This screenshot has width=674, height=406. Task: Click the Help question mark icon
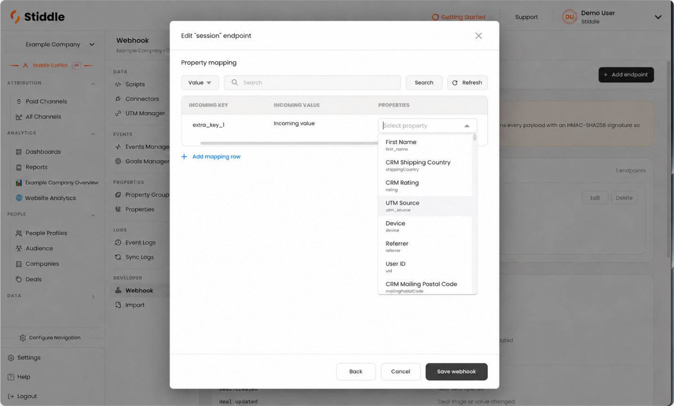point(11,377)
